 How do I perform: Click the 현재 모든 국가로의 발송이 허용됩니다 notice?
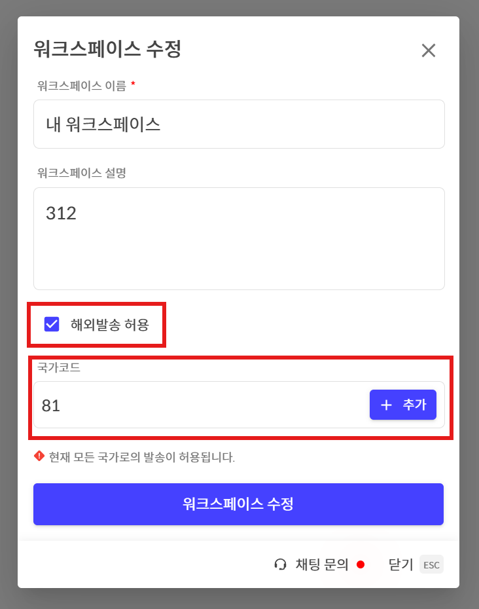[x=141, y=457]
